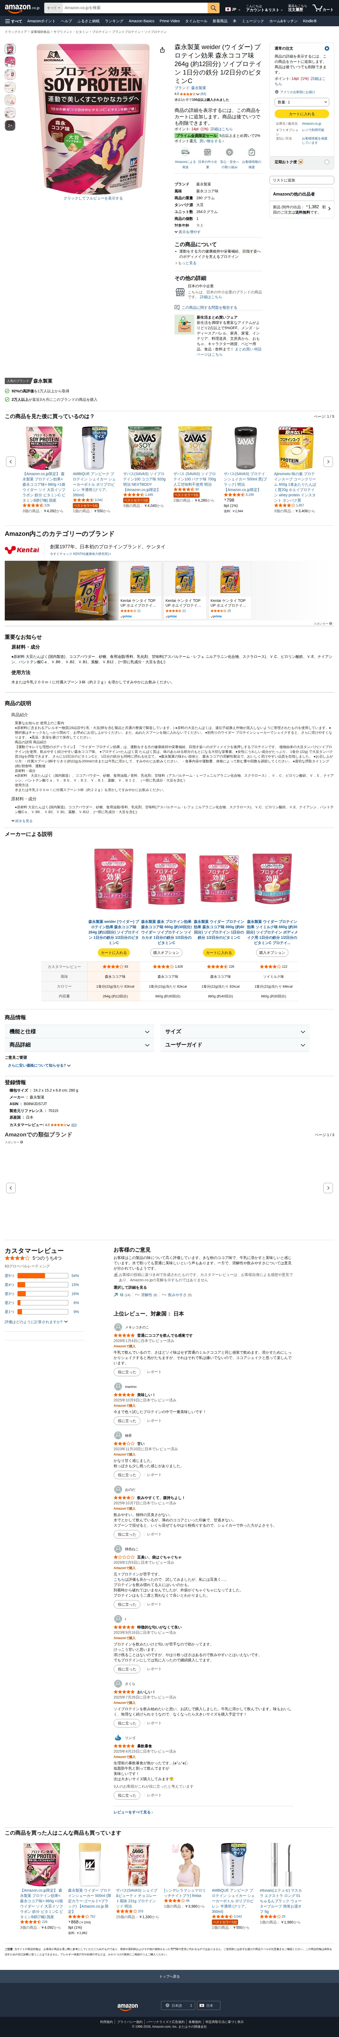
Task: Click next arrow in frequently-bought carousel
Action: tap(328, 461)
